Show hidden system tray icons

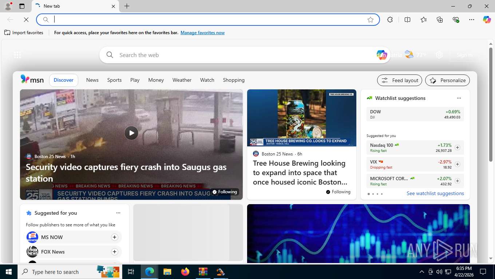click(x=421, y=272)
